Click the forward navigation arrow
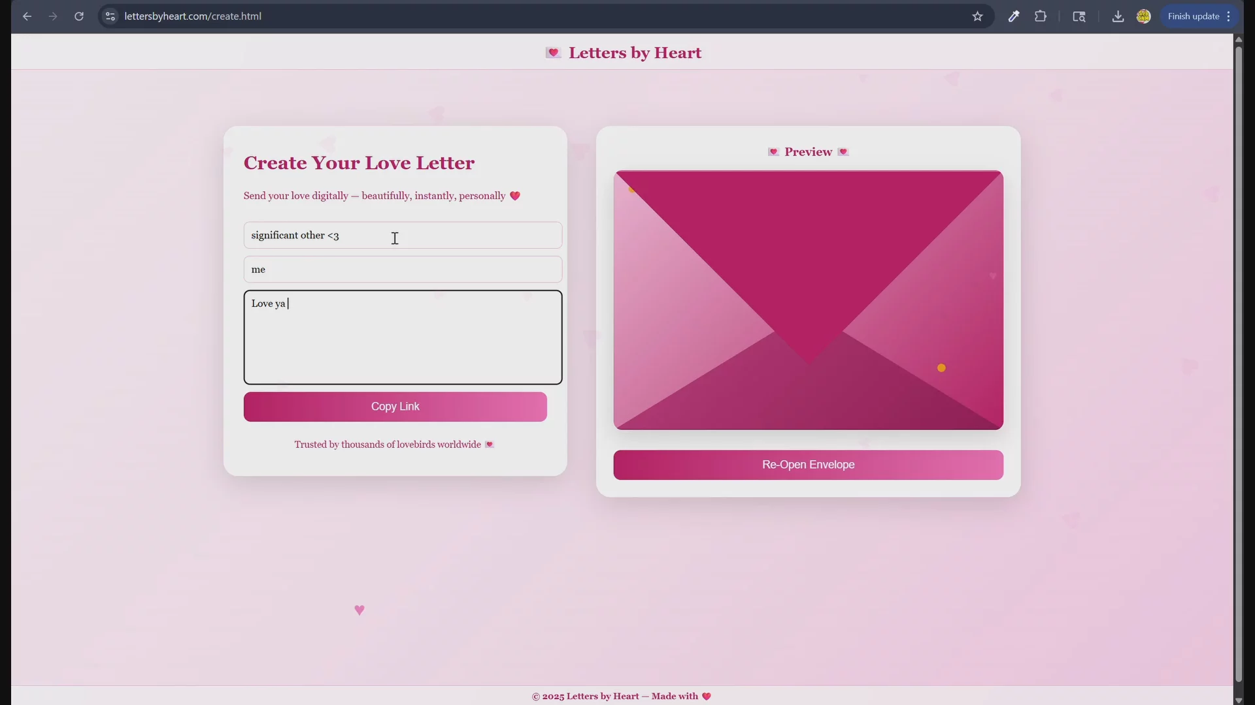This screenshot has width=1255, height=705. (53, 16)
